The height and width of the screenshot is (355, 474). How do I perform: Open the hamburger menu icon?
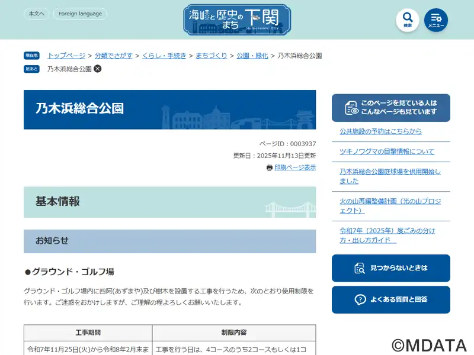point(436,20)
